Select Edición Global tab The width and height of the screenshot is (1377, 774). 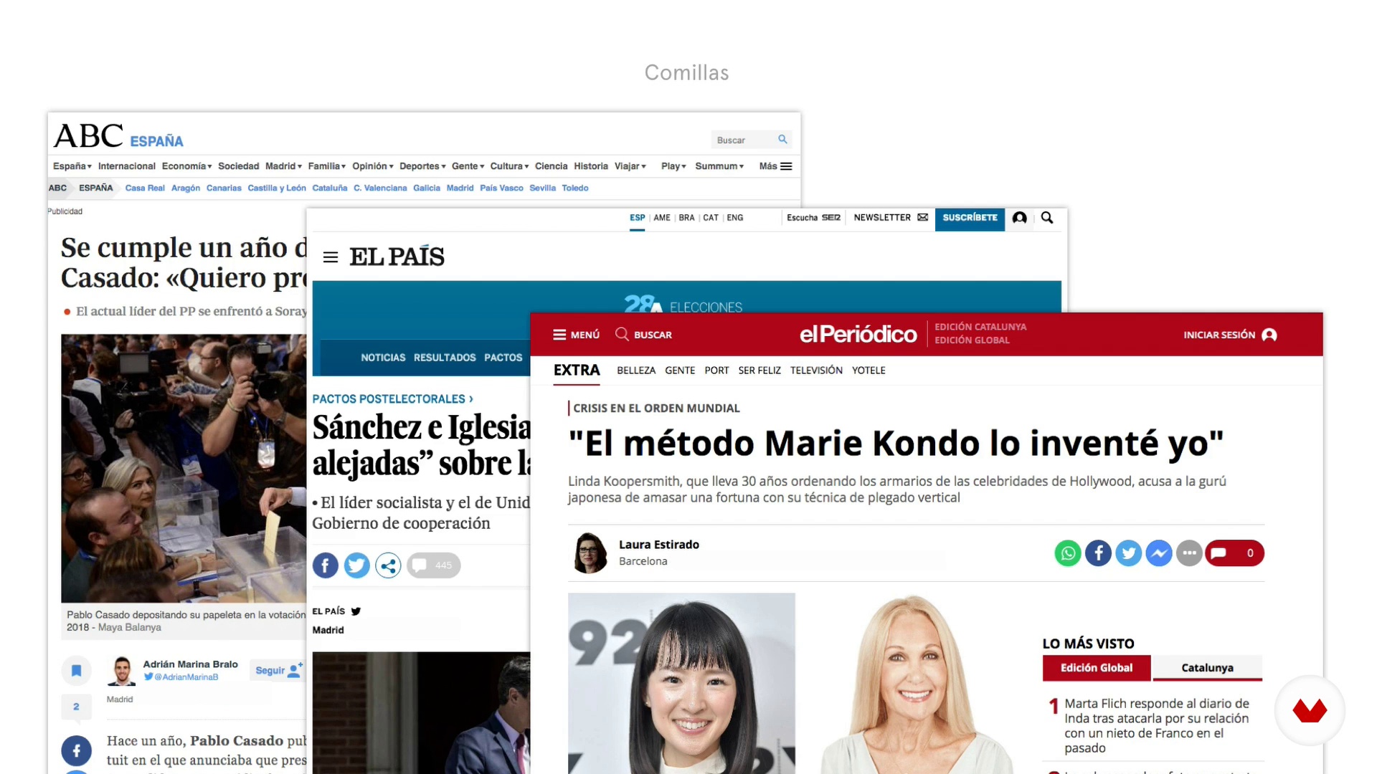pos(1097,668)
